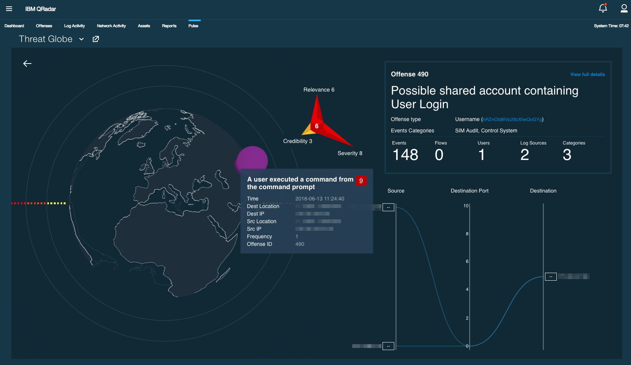The width and height of the screenshot is (631, 365).
Task: Go to the Assets tab
Action: [x=144, y=26]
